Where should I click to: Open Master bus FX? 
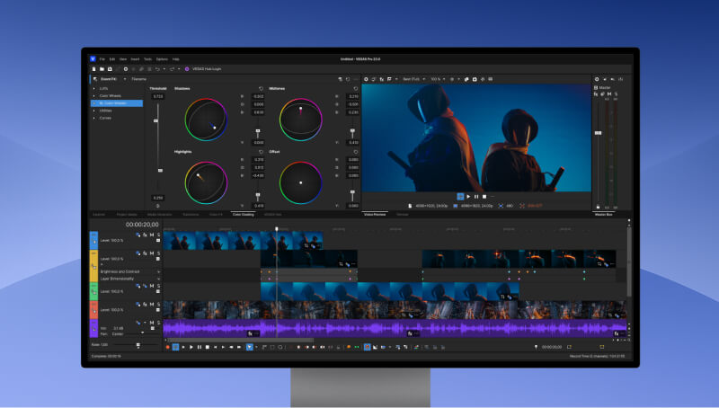click(596, 94)
